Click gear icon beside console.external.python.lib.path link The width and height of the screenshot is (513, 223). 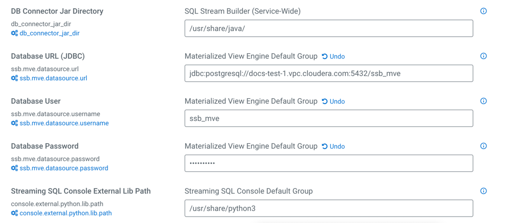(15, 213)
